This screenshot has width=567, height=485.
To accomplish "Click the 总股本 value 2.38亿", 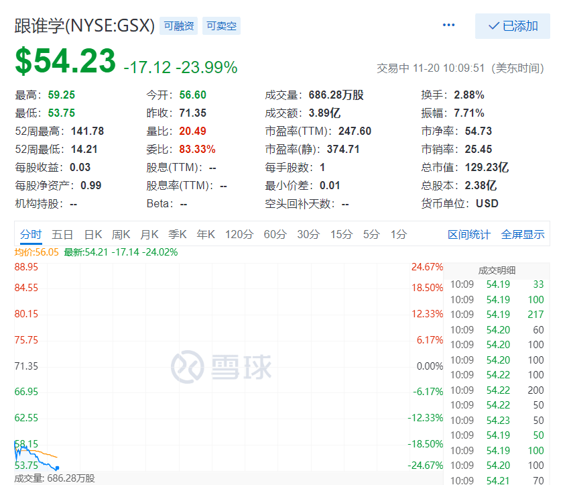I will (x=481, y=185).
